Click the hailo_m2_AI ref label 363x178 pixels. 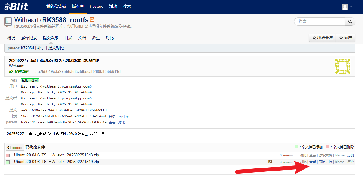click(30, 80)
